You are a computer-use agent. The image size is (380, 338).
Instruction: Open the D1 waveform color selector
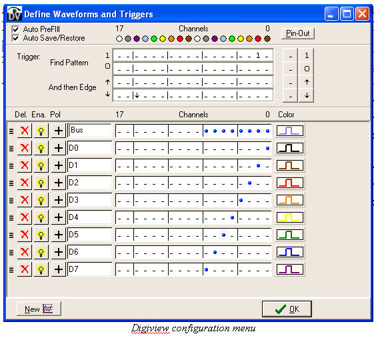click(290, 165)
